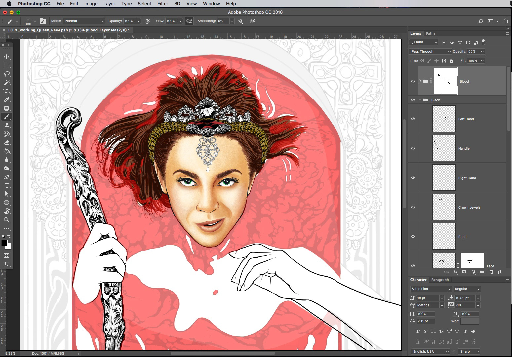Image resolution: width=512 pixels, height=357 pixels.
Task: Open the Window menu
Action: [x=211, y=4]
